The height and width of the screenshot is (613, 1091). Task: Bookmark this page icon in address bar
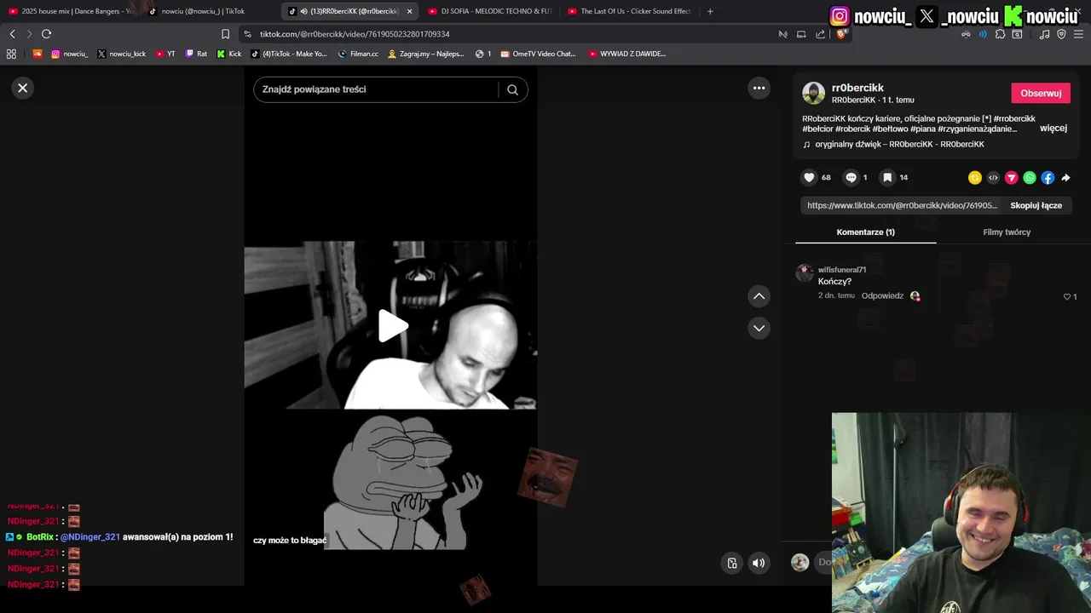tap(225, 34)
